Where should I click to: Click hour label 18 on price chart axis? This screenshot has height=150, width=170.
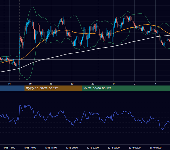51,83
